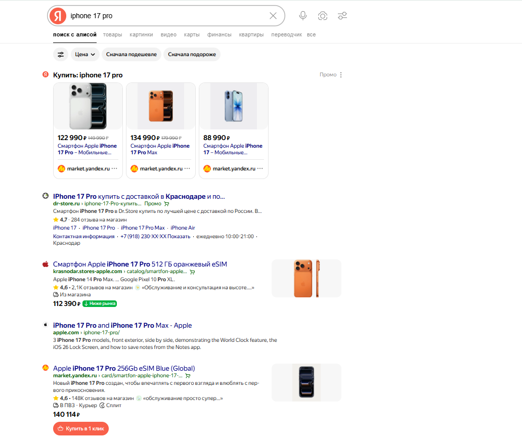Open three-dot menu next to Промо label
Screen dimensions: 522x441
pos(341,75)
